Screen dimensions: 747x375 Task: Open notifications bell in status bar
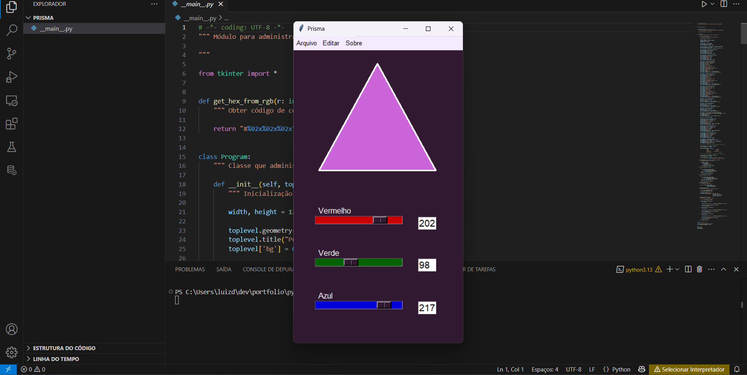[737, 369]
